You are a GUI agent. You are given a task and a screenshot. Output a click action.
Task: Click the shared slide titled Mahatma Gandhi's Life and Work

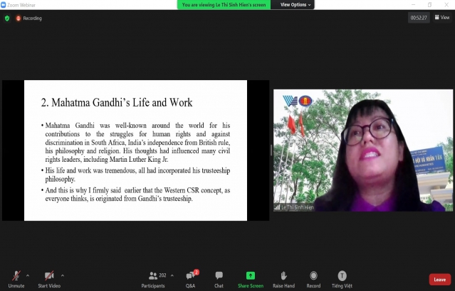(x=135, y=150)
